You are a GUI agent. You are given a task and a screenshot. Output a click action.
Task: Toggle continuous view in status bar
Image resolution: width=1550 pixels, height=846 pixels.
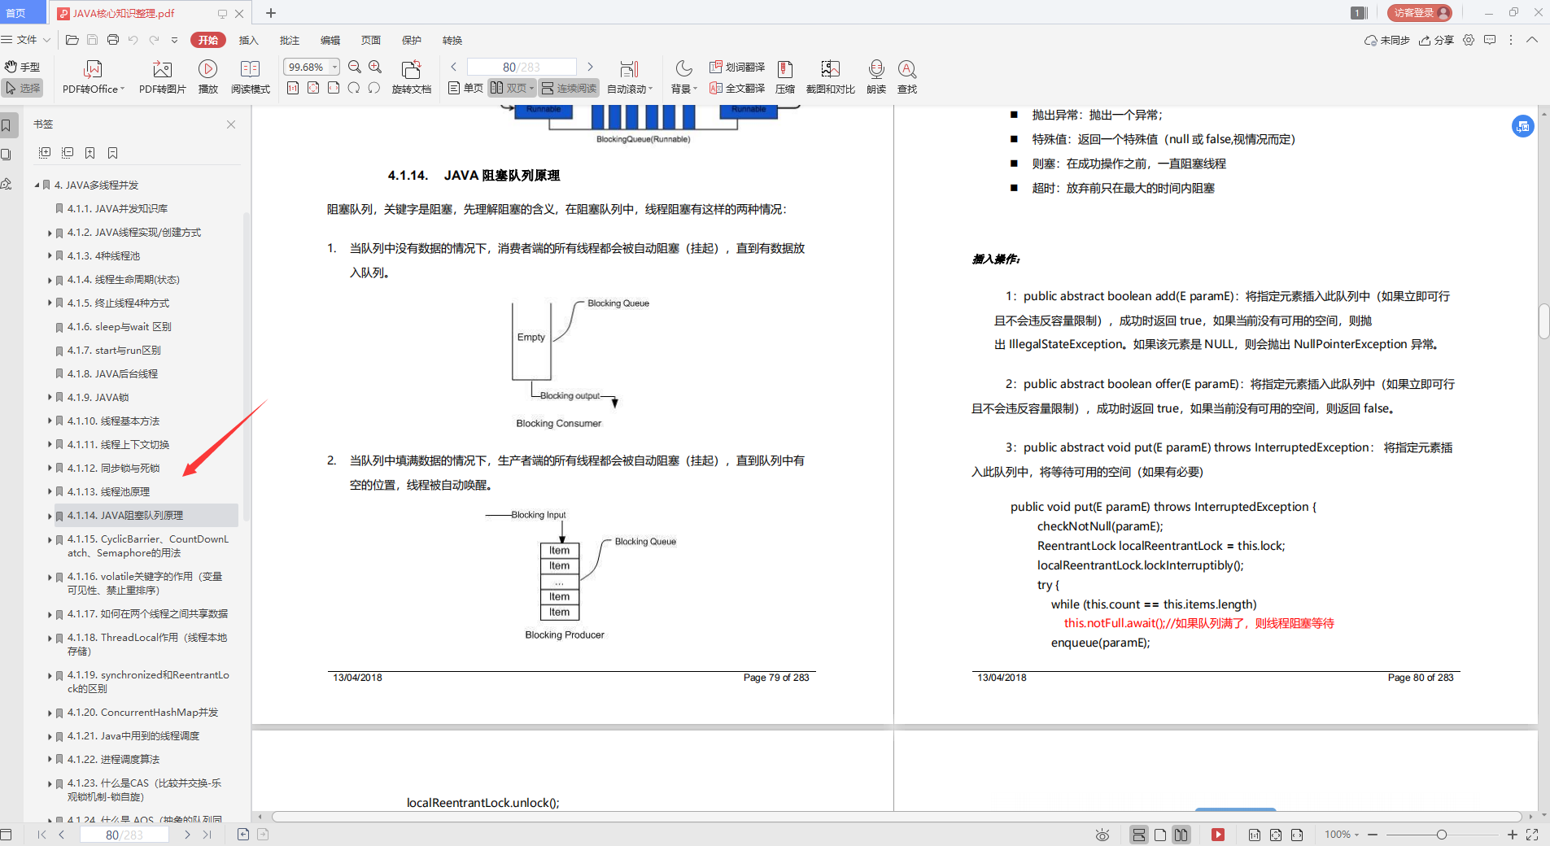1139,835
